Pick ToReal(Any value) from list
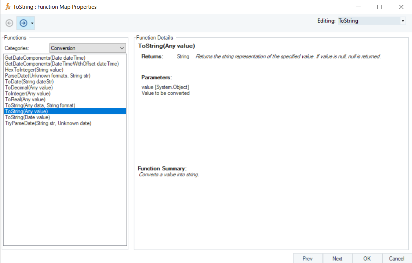 coord(25,99)
